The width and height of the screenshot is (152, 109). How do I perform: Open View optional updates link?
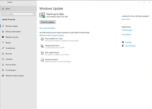[47, 28]
